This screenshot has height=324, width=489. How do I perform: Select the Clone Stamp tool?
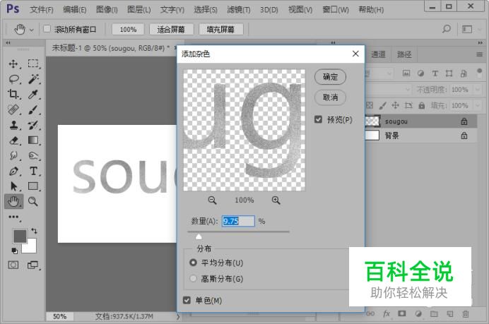(x=13, y=125)
